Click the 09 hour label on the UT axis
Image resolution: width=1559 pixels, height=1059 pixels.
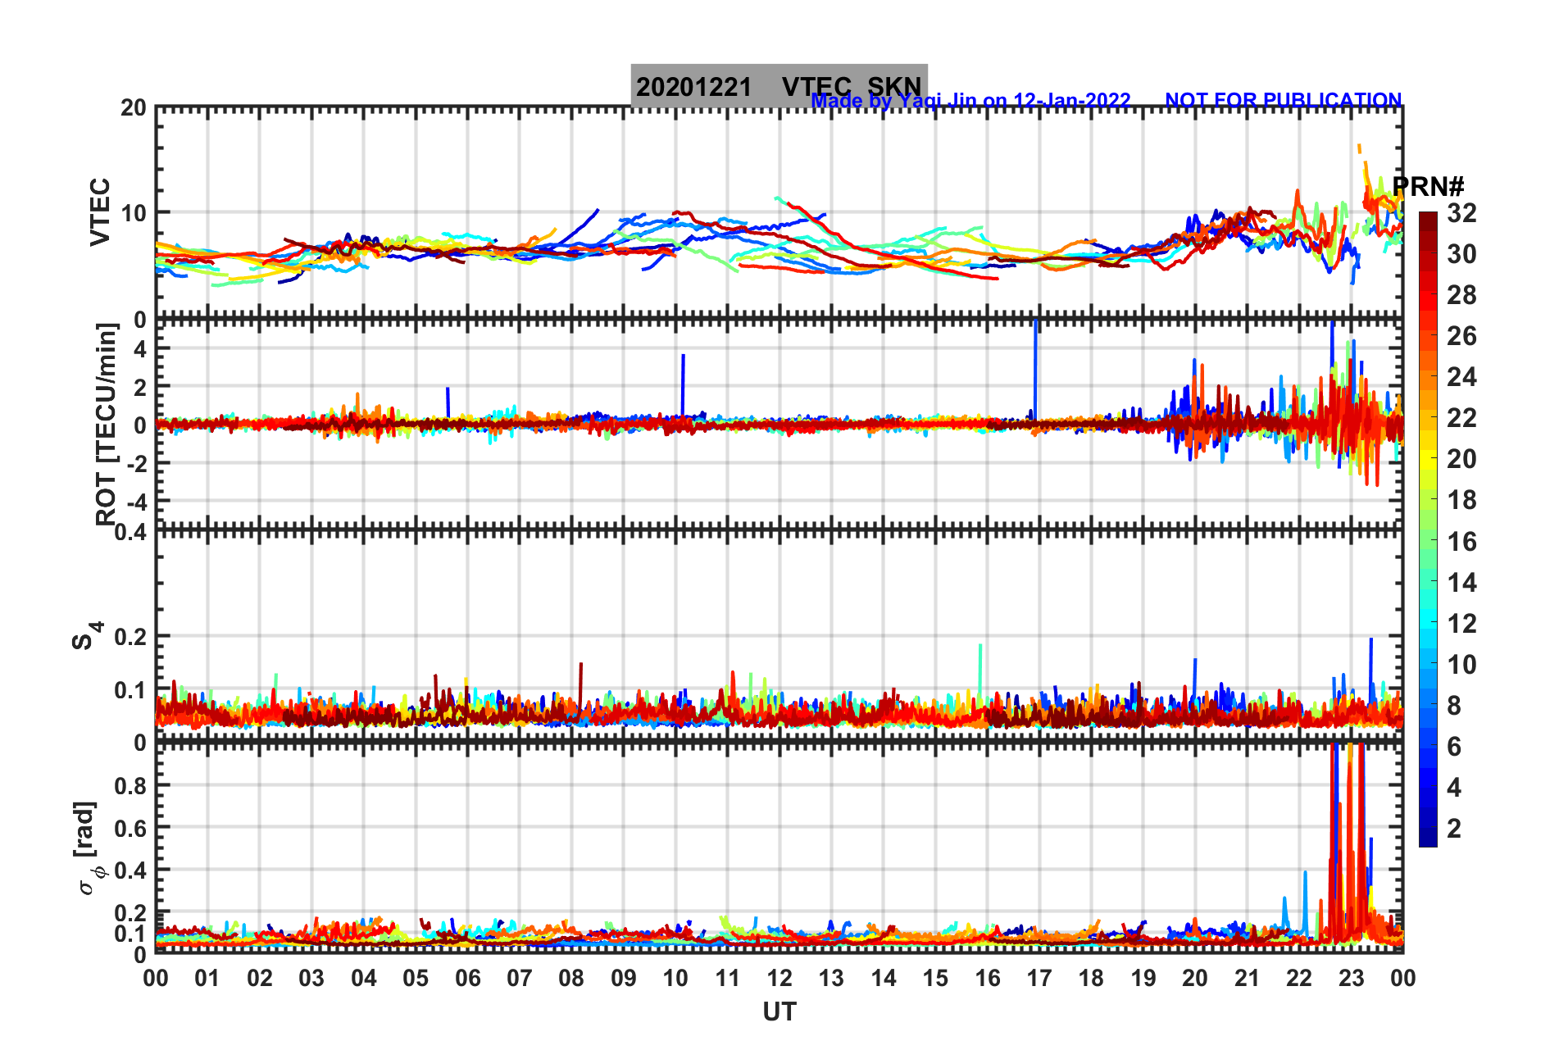[624, 978]
